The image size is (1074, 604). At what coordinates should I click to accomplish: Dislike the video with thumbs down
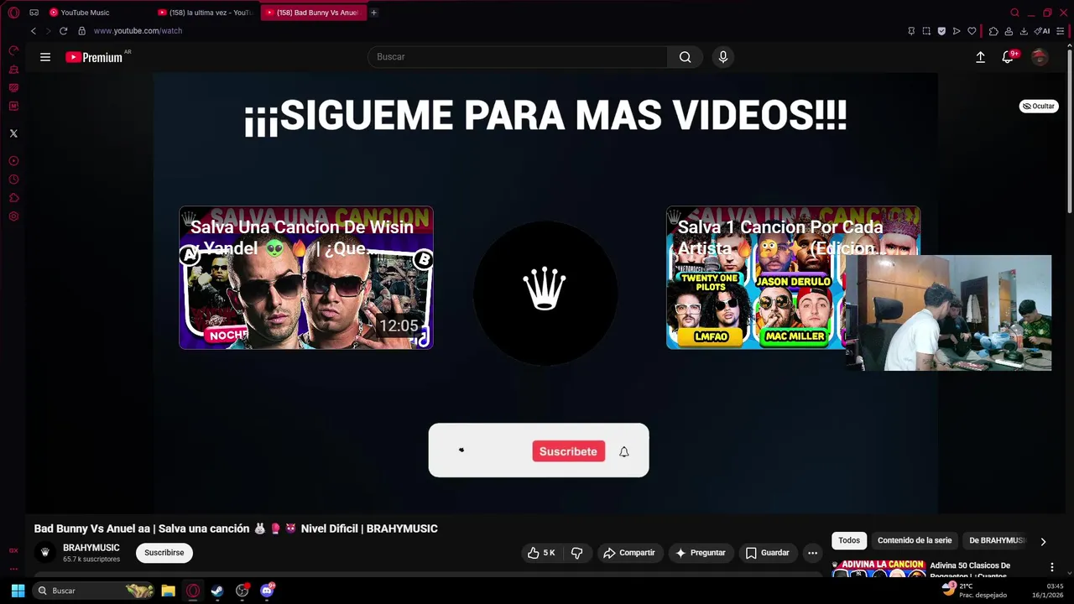(x=577, y=553)
